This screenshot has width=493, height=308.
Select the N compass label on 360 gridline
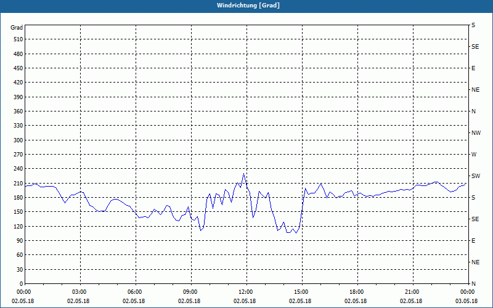pyautogui.click(x=473, y=111)
